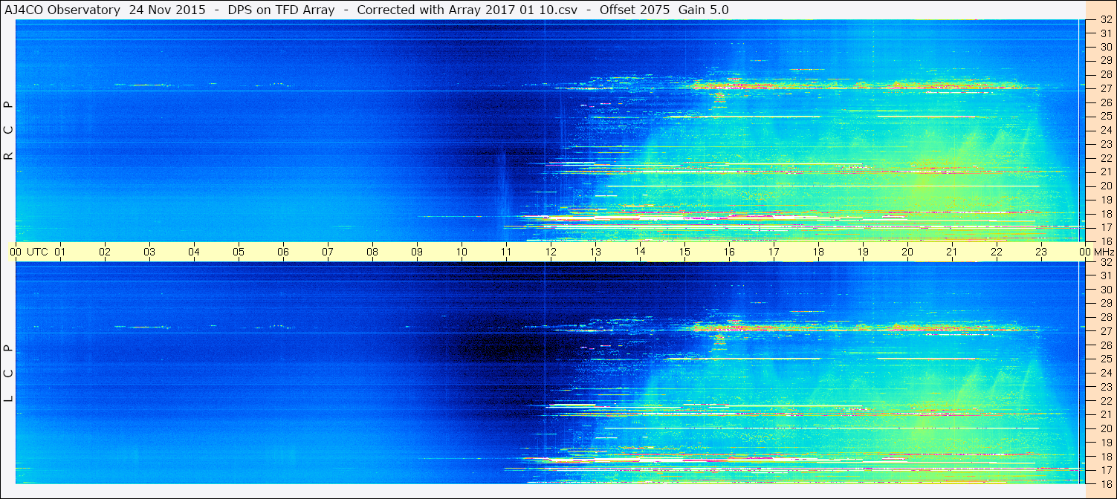Viewport: 1117px width, 499px height.
Task: Click the 09 UTC time label
Action: click(x=417, y=252)
